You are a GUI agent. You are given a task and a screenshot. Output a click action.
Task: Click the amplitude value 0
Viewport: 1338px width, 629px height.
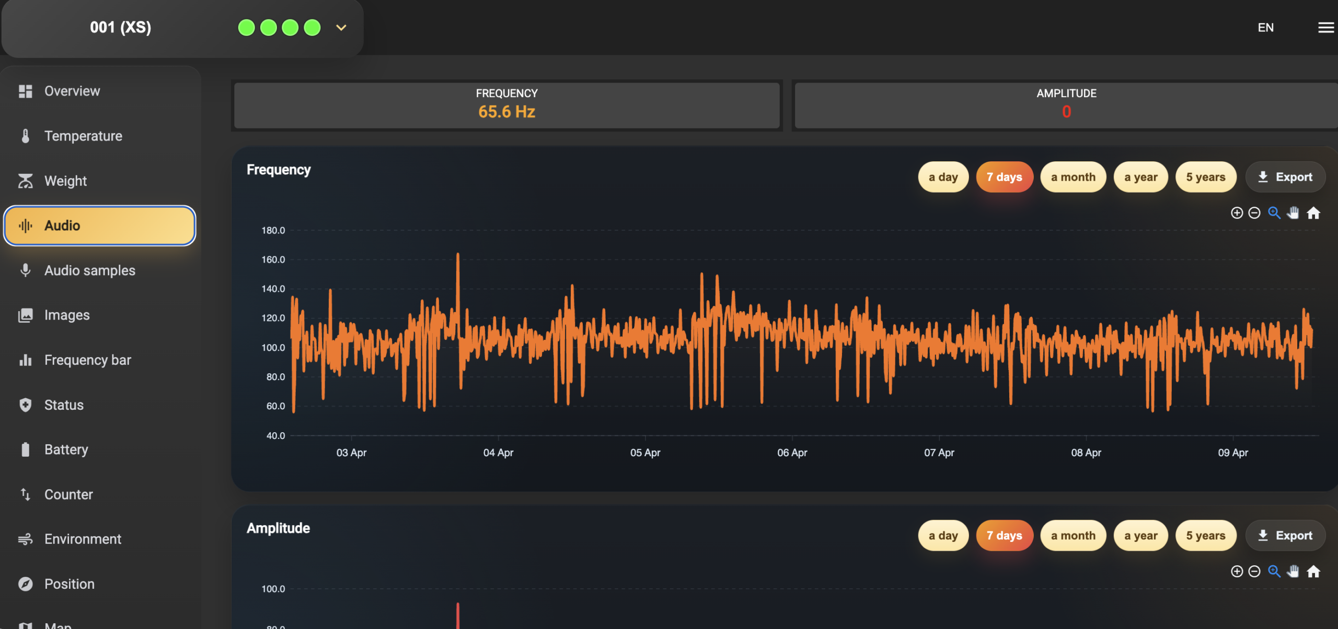click(x=1067, y=112)
